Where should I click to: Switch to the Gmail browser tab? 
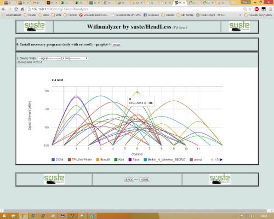tap(36, 3)
